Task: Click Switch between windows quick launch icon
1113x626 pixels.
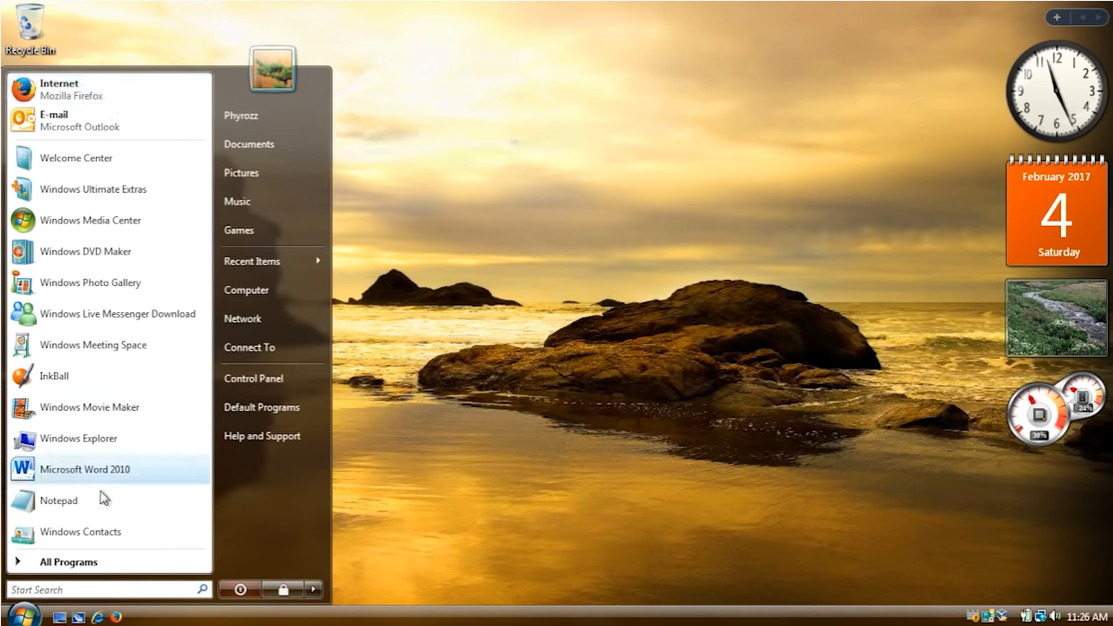Action: coord(79,617)
